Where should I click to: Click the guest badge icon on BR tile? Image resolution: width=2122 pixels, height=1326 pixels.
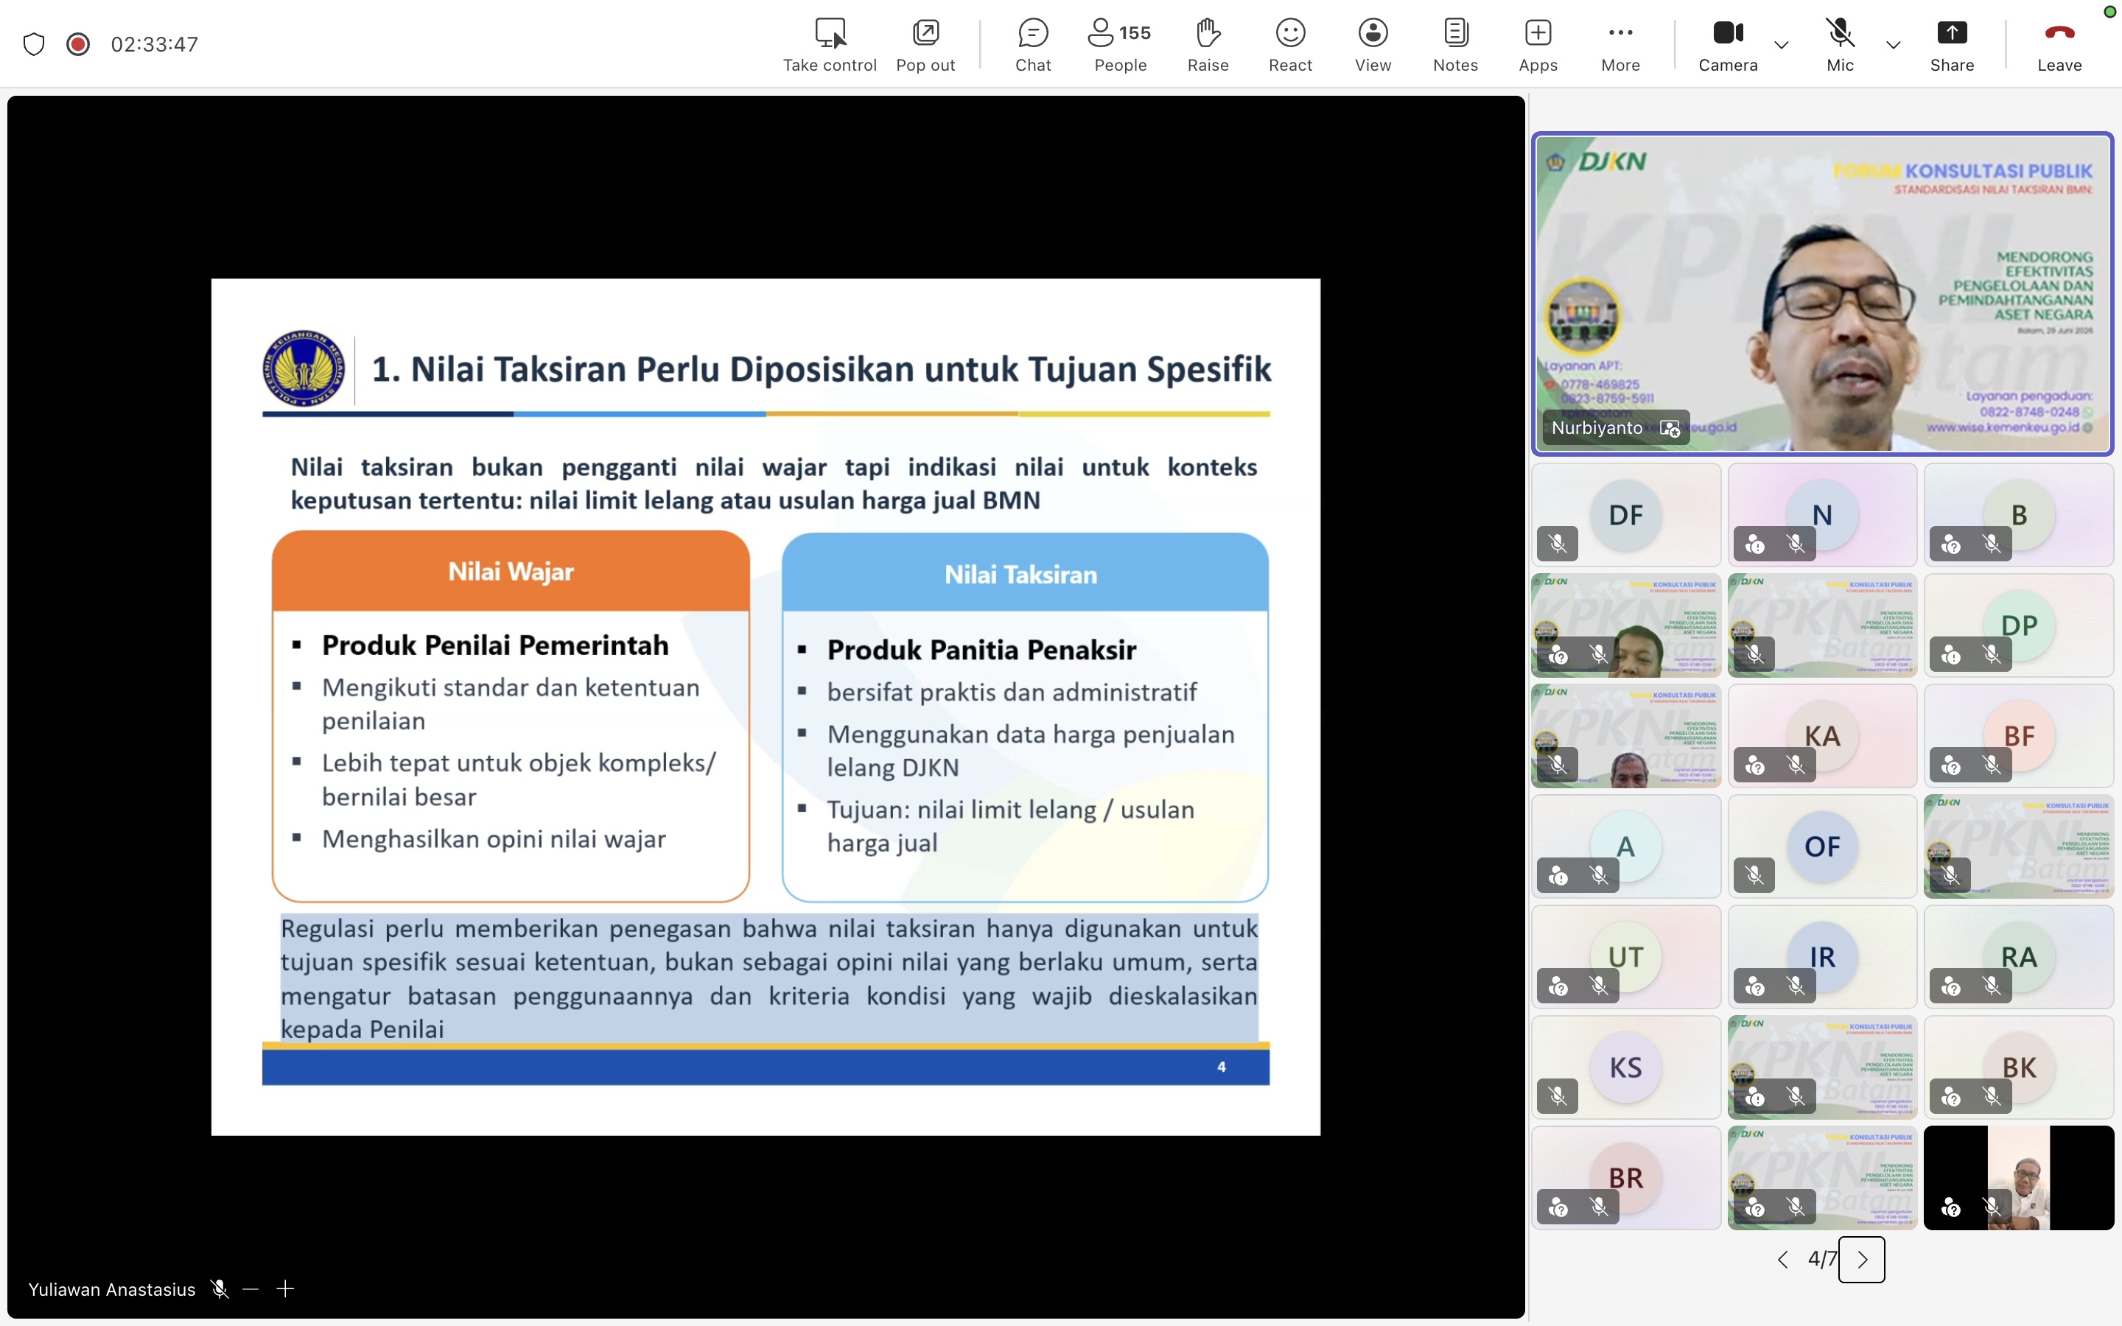click(1558, 1207)
